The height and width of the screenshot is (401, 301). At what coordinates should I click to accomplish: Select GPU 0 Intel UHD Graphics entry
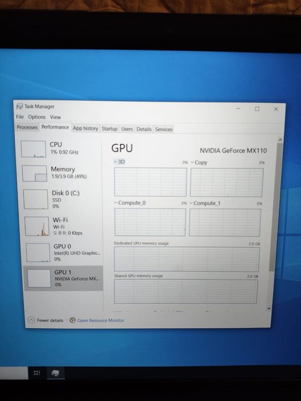64,252
